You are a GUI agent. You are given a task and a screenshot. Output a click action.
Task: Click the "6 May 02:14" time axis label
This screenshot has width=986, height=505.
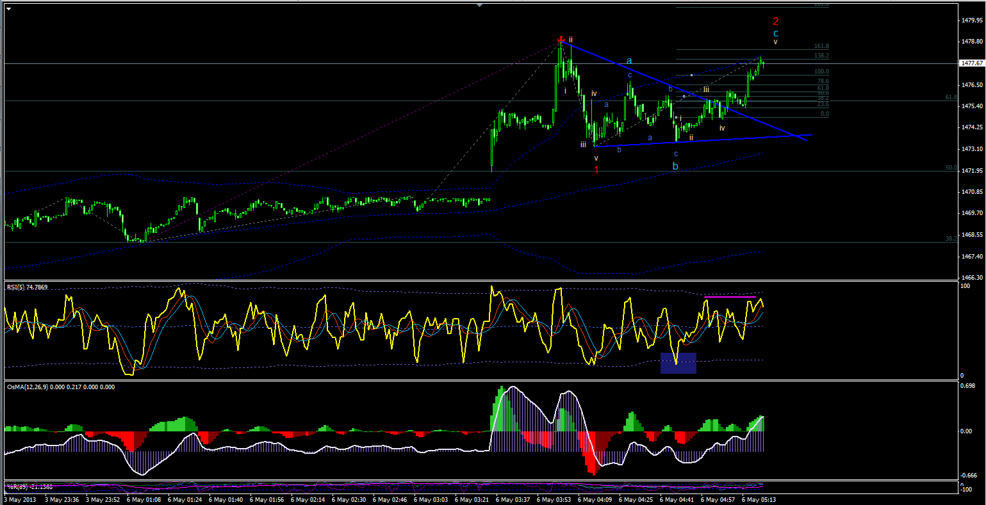(309, 499)
